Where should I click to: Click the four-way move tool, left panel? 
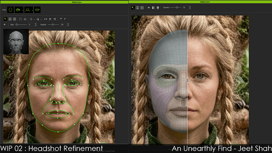(x=15, y=19)
